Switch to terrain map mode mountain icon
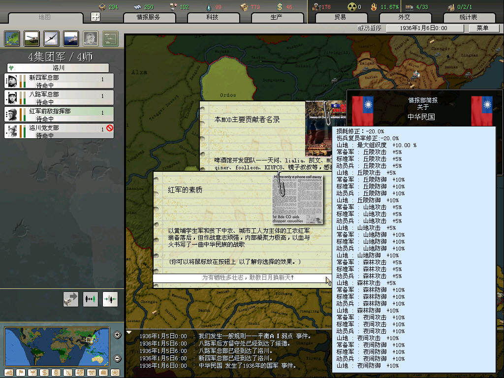Screen dimensions: 504x378 click(x=8, y=372)
